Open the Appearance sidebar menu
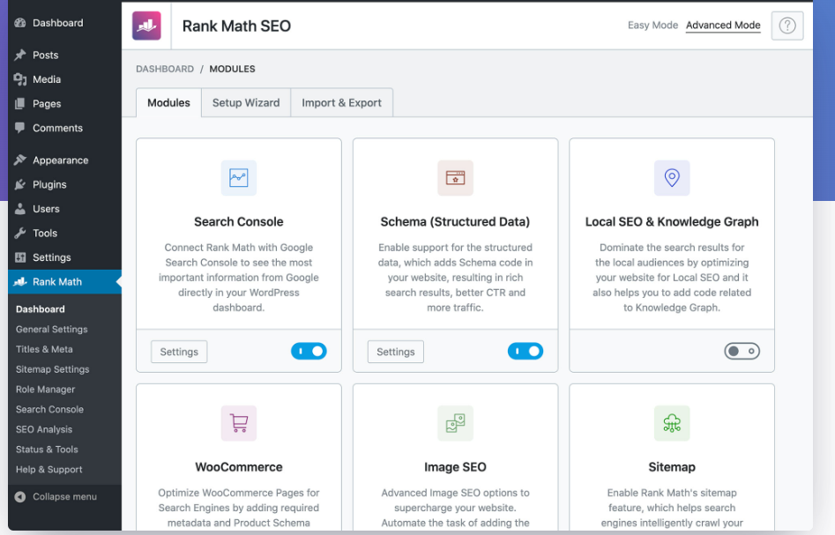The height and width of the screenshot is (535, 835). click(x=60, y=160)
